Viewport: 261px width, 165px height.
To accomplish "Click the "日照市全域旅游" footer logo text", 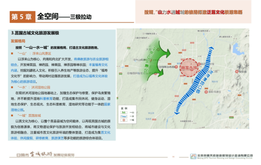I will point(45,154).
